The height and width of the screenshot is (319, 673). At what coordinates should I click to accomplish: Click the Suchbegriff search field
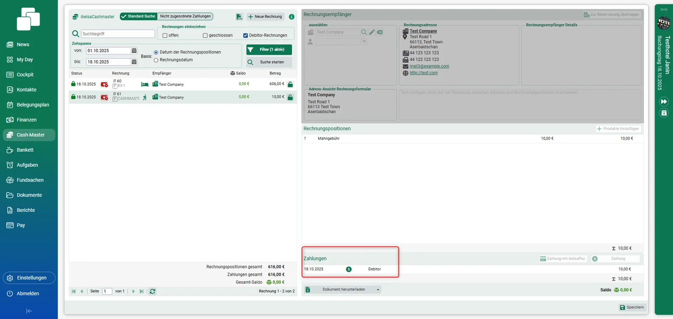point(118,34)
